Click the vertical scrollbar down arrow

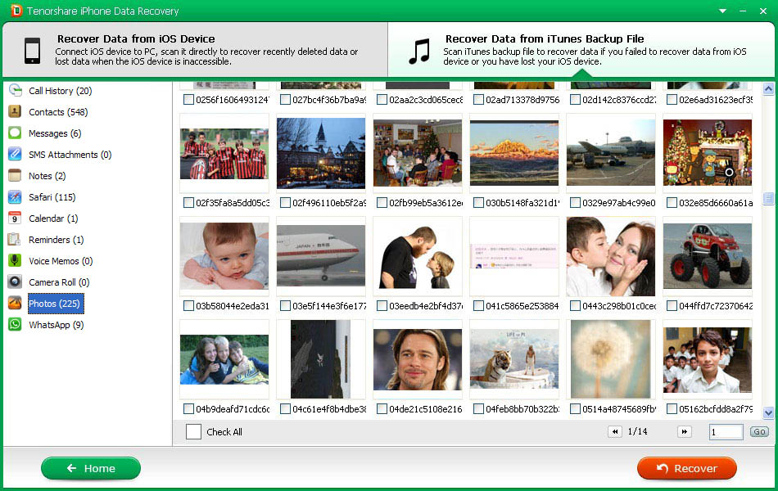pyautogui.click(x=768, y=413)
